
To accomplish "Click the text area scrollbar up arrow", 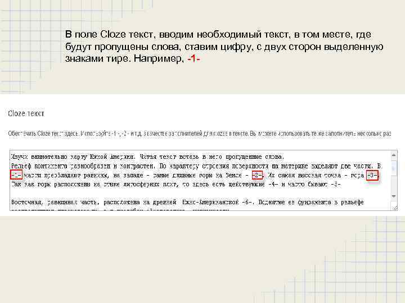I will [x=394, y=155].
